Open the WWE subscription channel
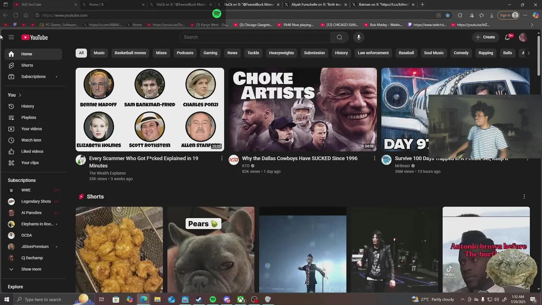Screen dimensions: 542x305 (x=33, y=190)
